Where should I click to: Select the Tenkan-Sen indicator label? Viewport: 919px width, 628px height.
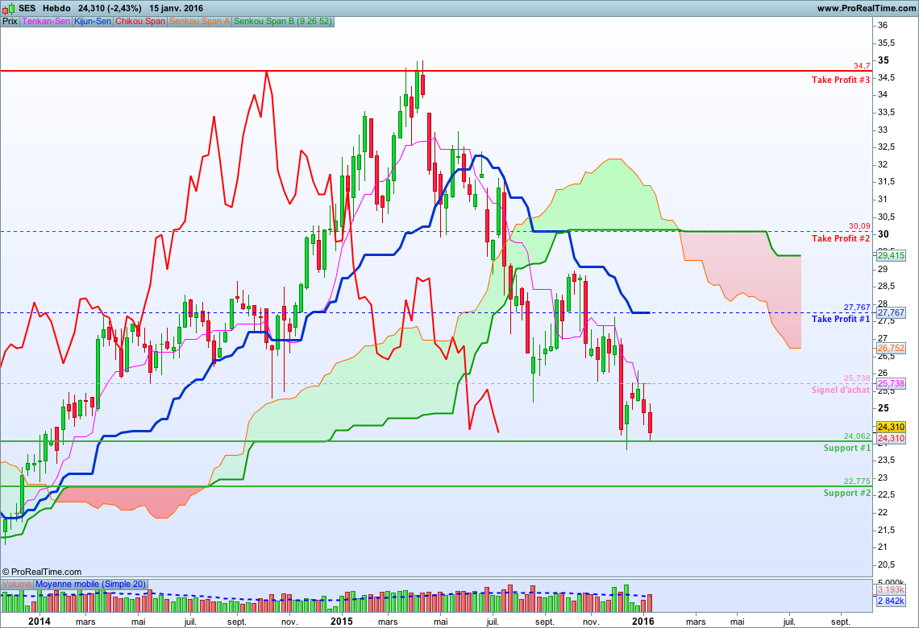pyautogui.click(x=46, y=21)
